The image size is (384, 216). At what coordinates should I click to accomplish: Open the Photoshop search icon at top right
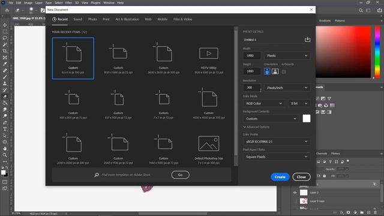click(x=361, y=10)
